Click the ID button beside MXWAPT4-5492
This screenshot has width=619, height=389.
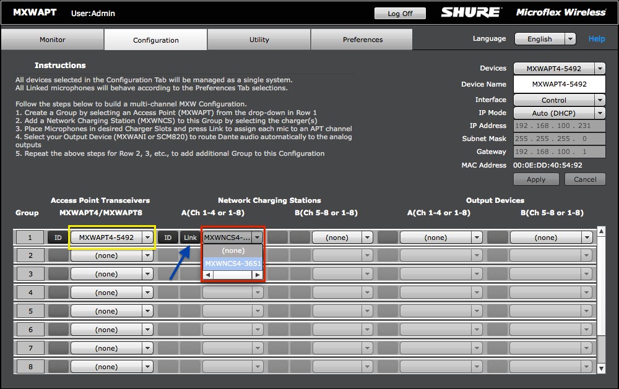(58, 237)
